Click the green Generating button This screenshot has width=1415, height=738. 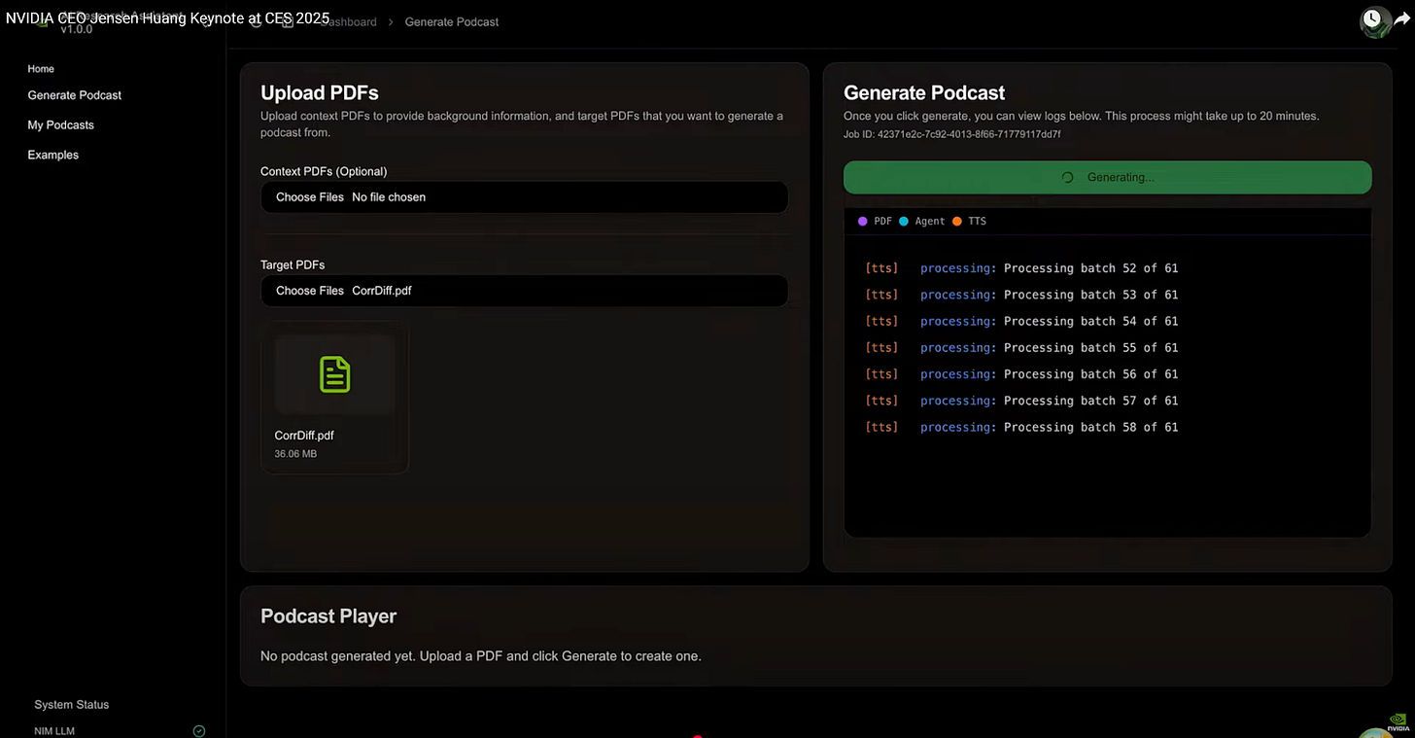coord(1107,178)
